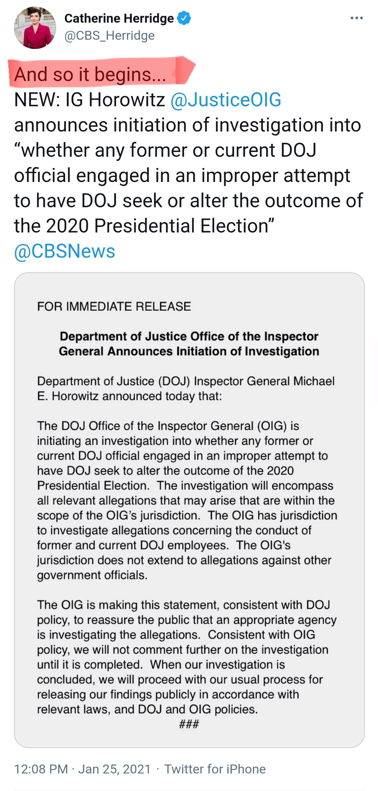
Task: Click the @CBS_Herridge handle
Action: [109, 36]
